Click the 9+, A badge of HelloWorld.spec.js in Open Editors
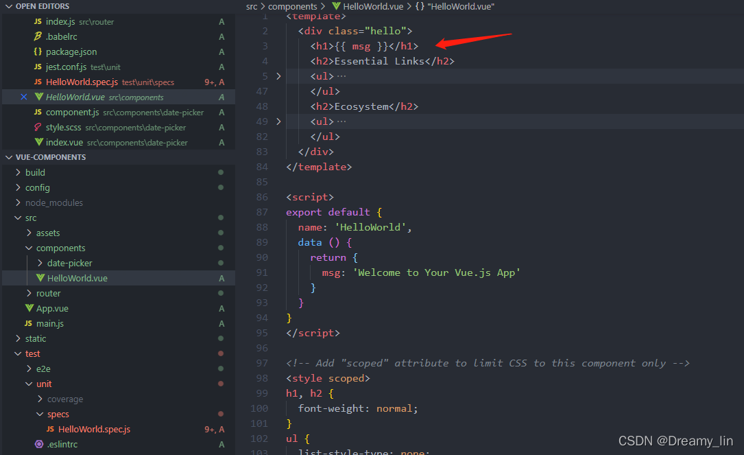Screen dimensions: 744x455 215,82
